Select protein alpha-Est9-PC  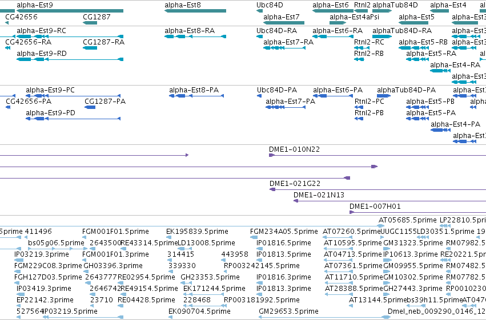point(73,96)
